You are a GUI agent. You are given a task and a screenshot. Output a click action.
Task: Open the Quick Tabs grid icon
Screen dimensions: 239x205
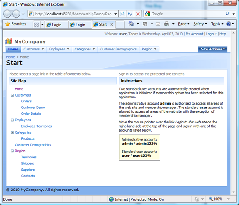36,25
